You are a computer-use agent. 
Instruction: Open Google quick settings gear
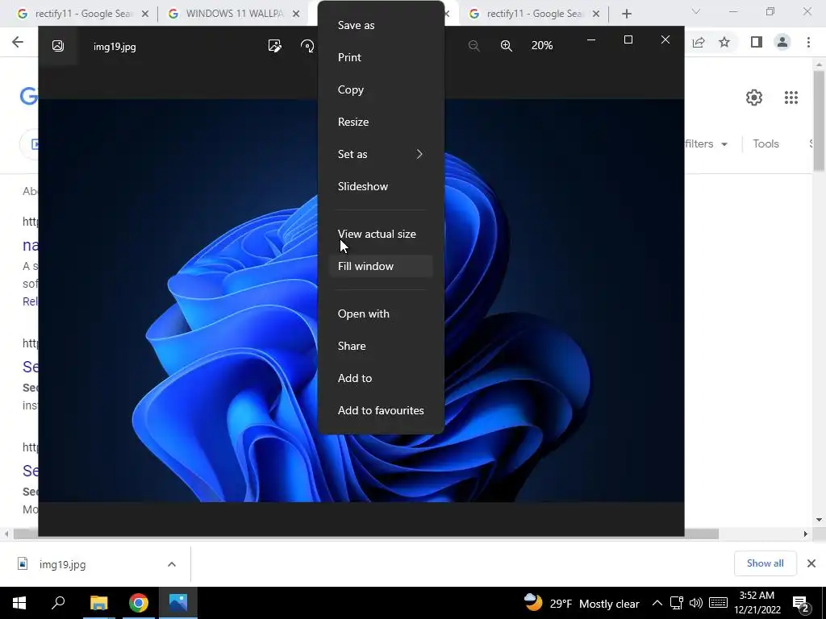coord(754,98)
